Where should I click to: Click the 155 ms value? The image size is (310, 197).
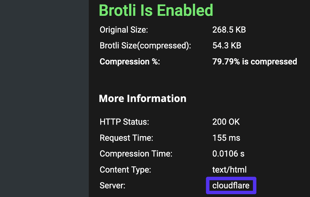click(226, 138)
